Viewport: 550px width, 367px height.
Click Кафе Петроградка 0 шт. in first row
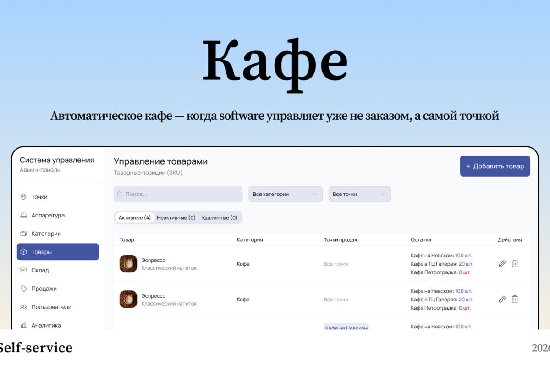[x=441, y=272]
